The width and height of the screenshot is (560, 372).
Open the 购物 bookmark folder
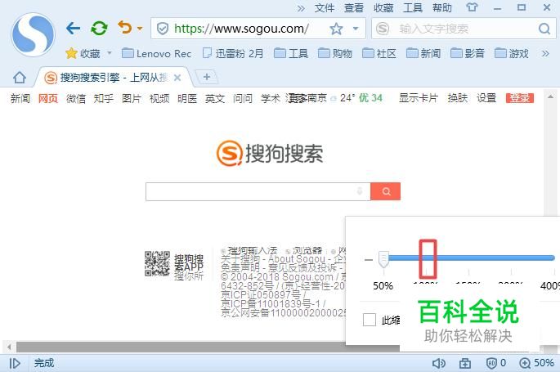click(335, 53)
